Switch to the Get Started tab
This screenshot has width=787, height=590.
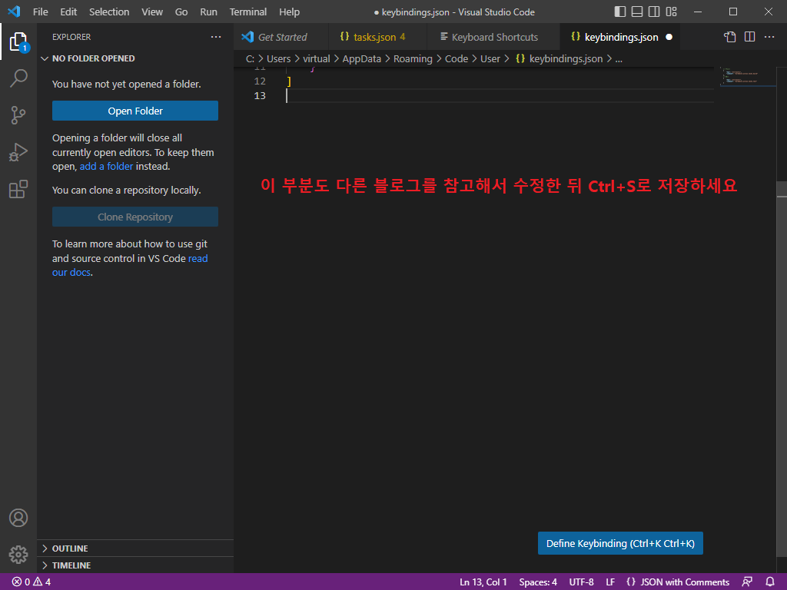click(x=281, y=37)
